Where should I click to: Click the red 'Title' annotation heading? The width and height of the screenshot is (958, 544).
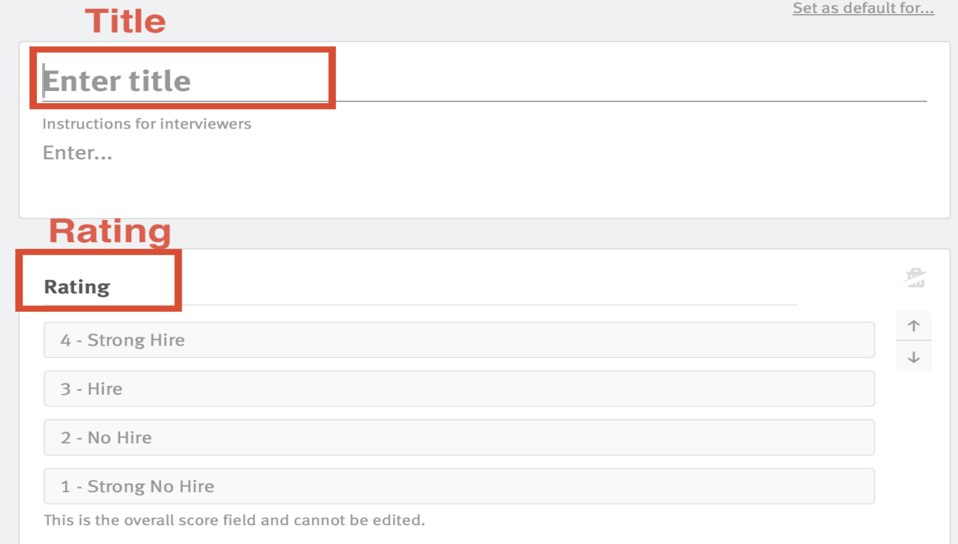(x=125, y=21)
